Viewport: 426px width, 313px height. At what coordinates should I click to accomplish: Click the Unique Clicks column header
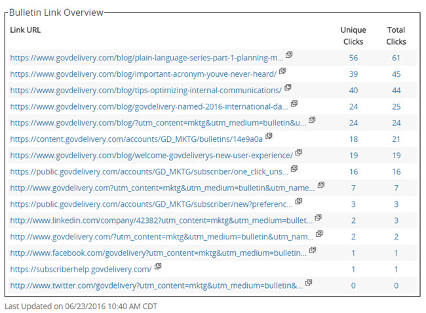353,35
